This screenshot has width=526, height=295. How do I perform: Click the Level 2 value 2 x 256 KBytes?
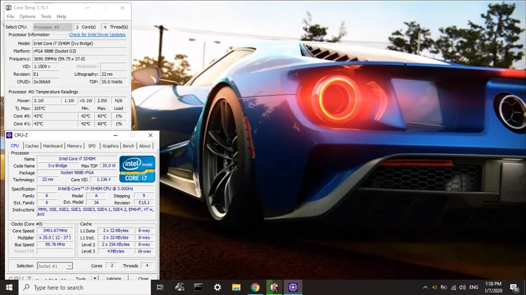pos(115,245)
